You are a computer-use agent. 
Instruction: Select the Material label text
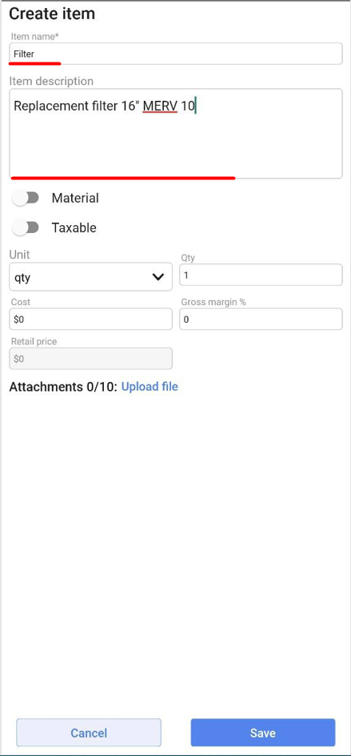tap(75, 198)
